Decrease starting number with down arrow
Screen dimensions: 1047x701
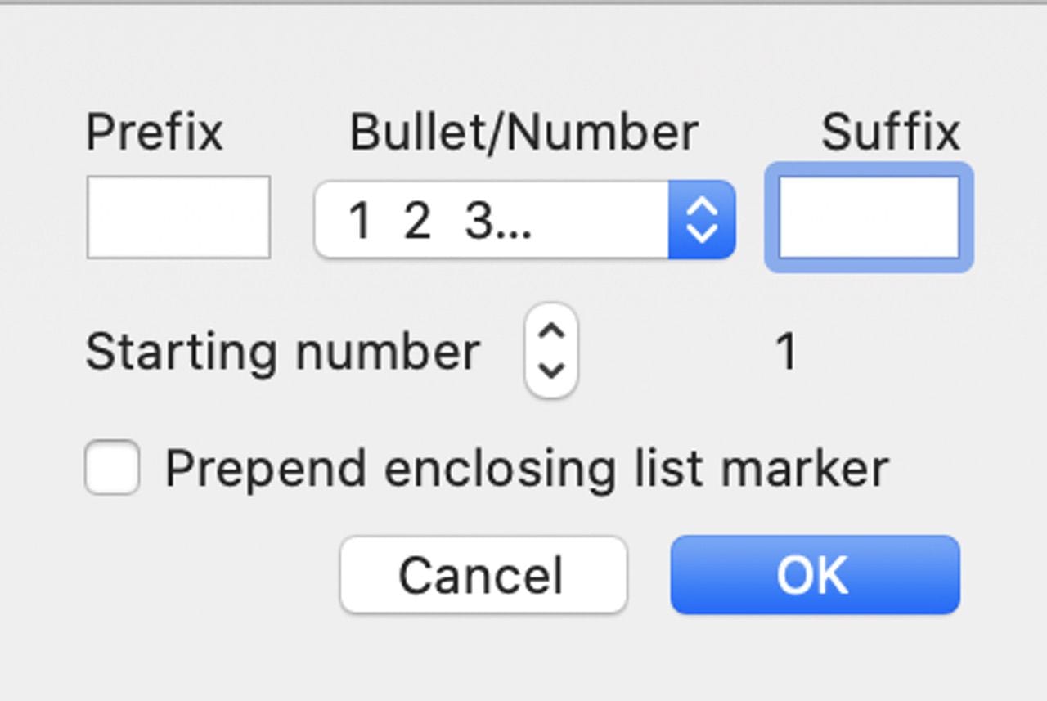click(x=552, y=370)
